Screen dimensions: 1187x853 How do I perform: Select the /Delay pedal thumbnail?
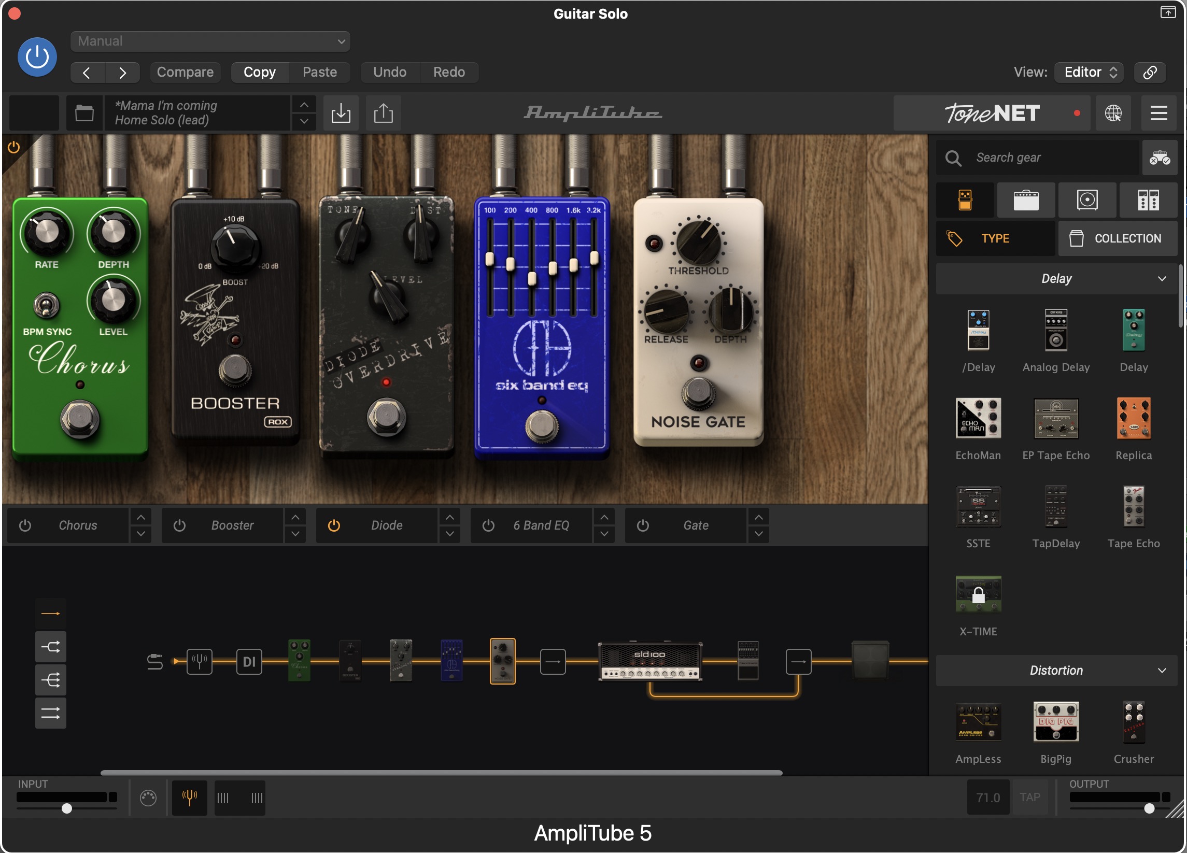coord(978,330)
